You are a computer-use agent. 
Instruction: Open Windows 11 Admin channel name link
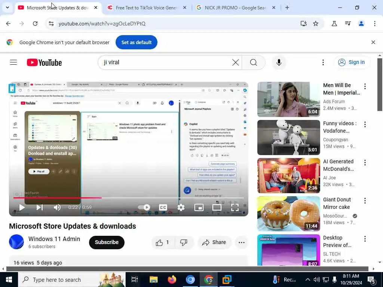click(x=54, y=239)
